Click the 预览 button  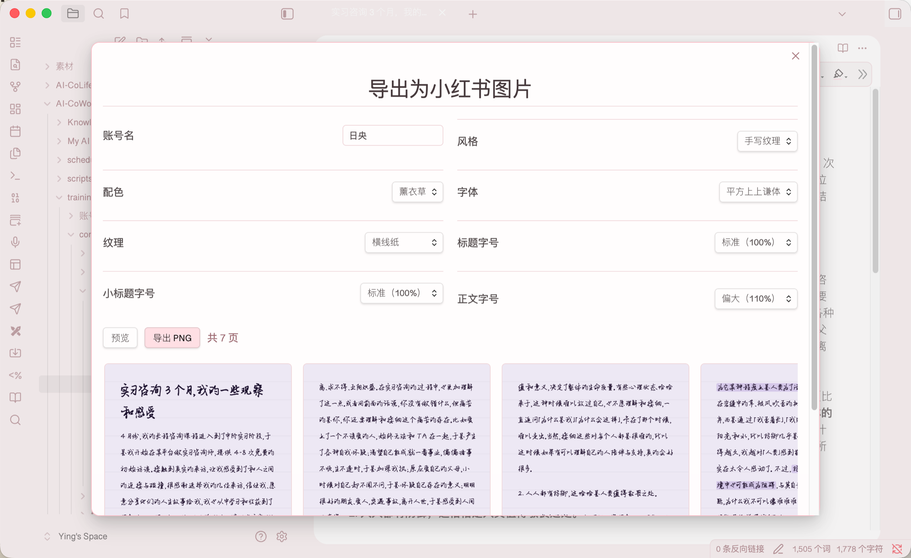tap(120, 338)
